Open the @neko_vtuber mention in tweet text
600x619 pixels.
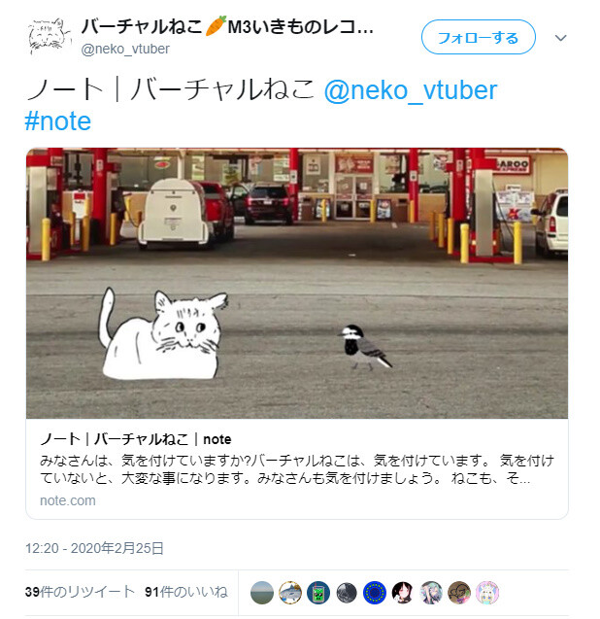(411, 90)
